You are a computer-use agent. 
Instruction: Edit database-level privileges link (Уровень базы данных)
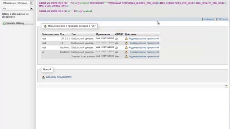point(144,57)
